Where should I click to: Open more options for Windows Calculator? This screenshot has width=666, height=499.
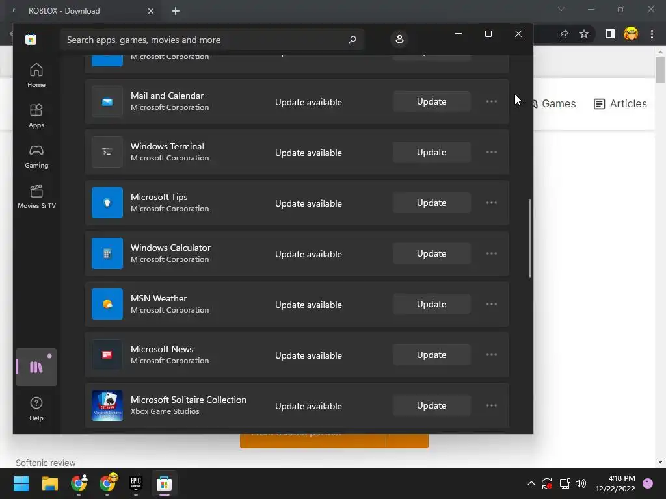click(x=492, y=253)
